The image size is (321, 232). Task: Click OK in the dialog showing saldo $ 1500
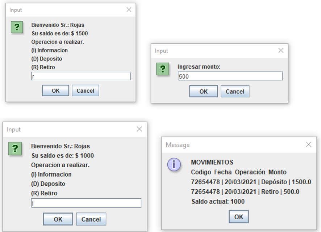click(55, 90)
